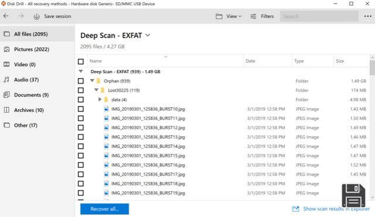
Task: Click the Pictures category icon
Action: pos(6,49)
